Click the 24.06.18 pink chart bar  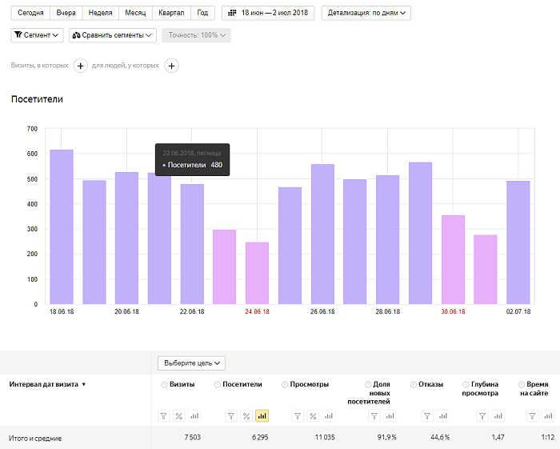pyautogui.click(x=257, y=273)
